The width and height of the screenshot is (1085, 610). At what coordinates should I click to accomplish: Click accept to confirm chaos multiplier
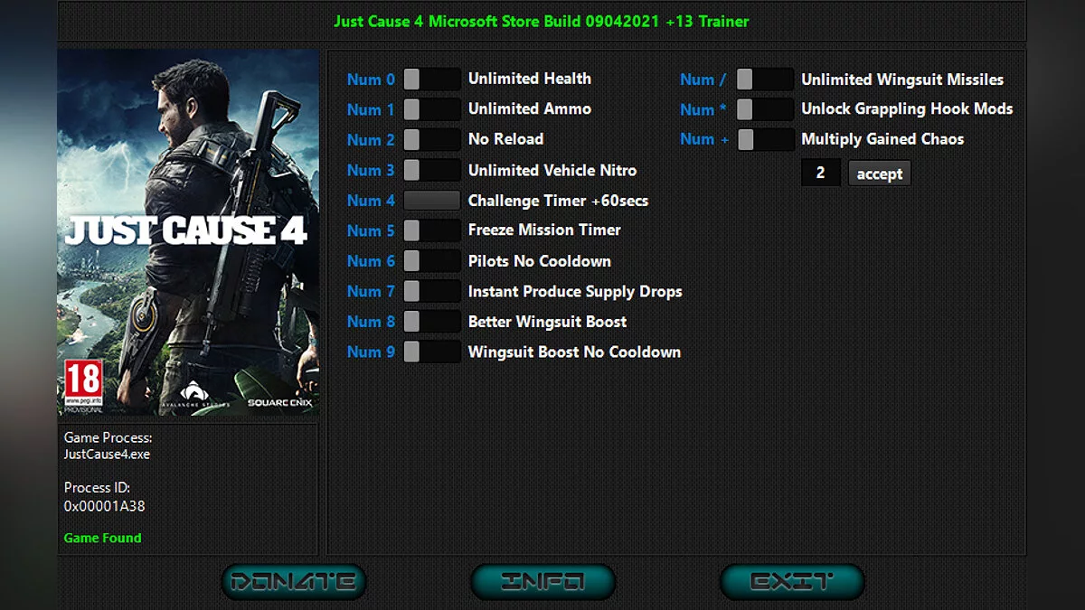(x=878, y=174)
